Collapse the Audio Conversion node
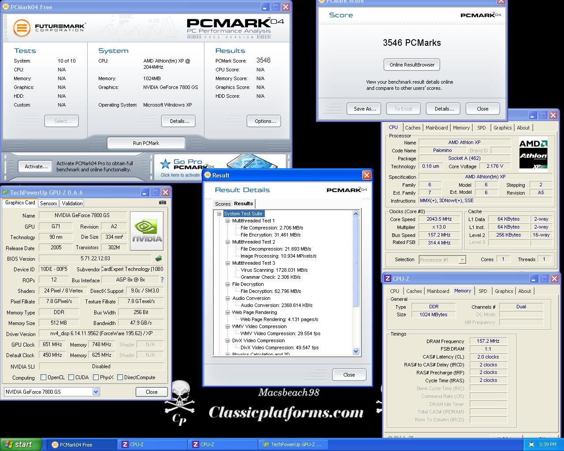The height and width of the screenshot is (451, 564). click(x=228, y=298)
